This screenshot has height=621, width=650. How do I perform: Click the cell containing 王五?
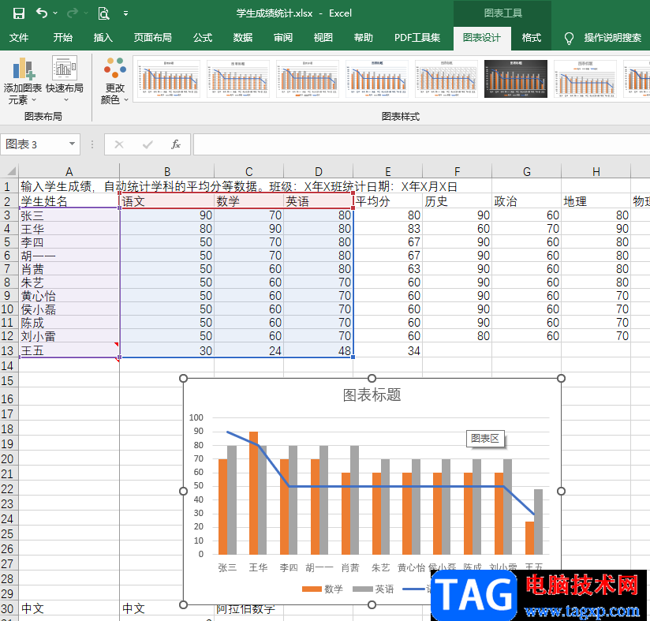(69, 350)
